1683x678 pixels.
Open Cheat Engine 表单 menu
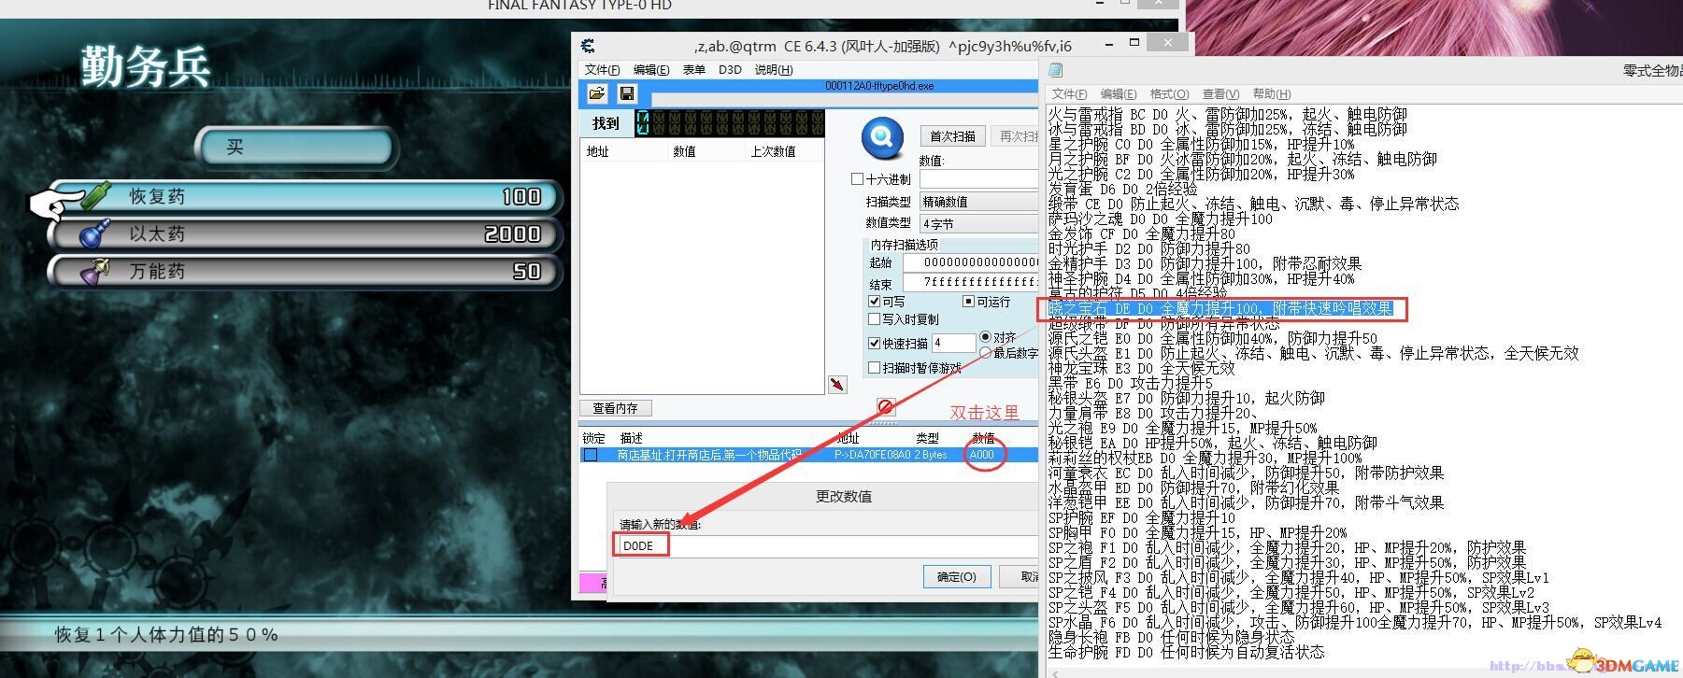(694, 70)
